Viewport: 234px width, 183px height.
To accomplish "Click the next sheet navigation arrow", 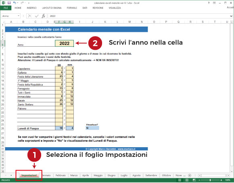I will pyautogui.click(x=11, y=175).
